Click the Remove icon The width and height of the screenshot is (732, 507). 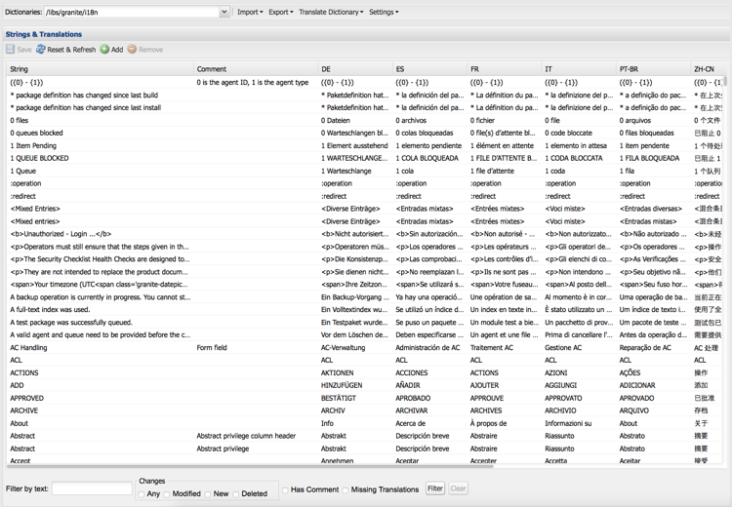tap(133, 49)
